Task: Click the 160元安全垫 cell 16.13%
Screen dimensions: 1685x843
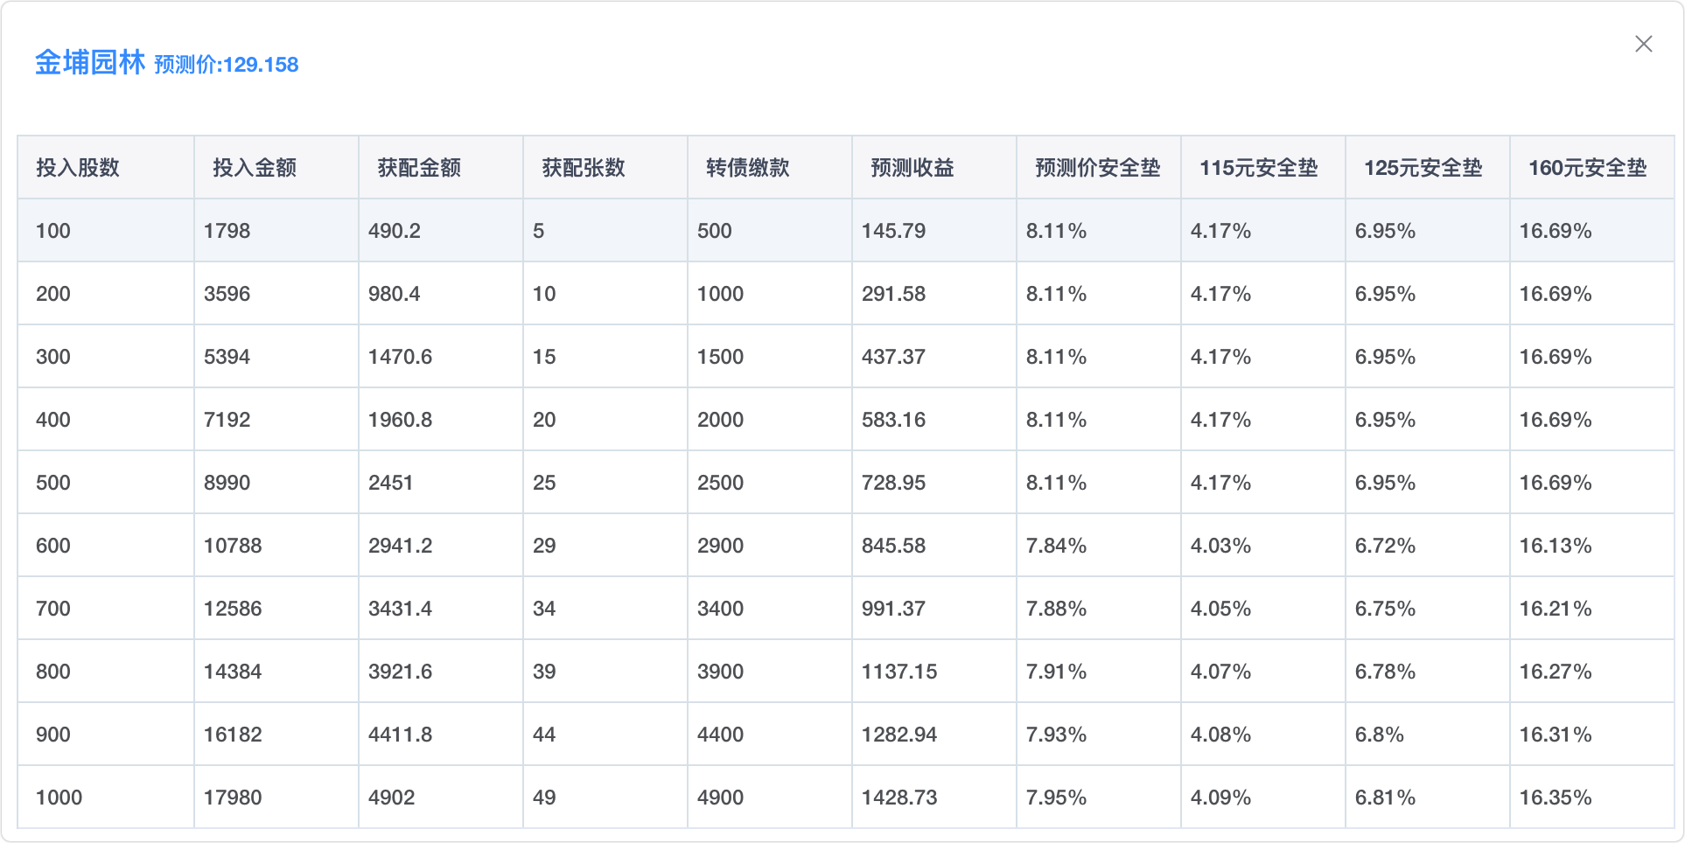Action: pyautogui.click(x=1555, y=546)
